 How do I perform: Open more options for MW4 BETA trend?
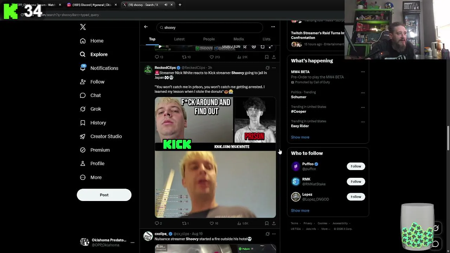click(x=363, y=72)
